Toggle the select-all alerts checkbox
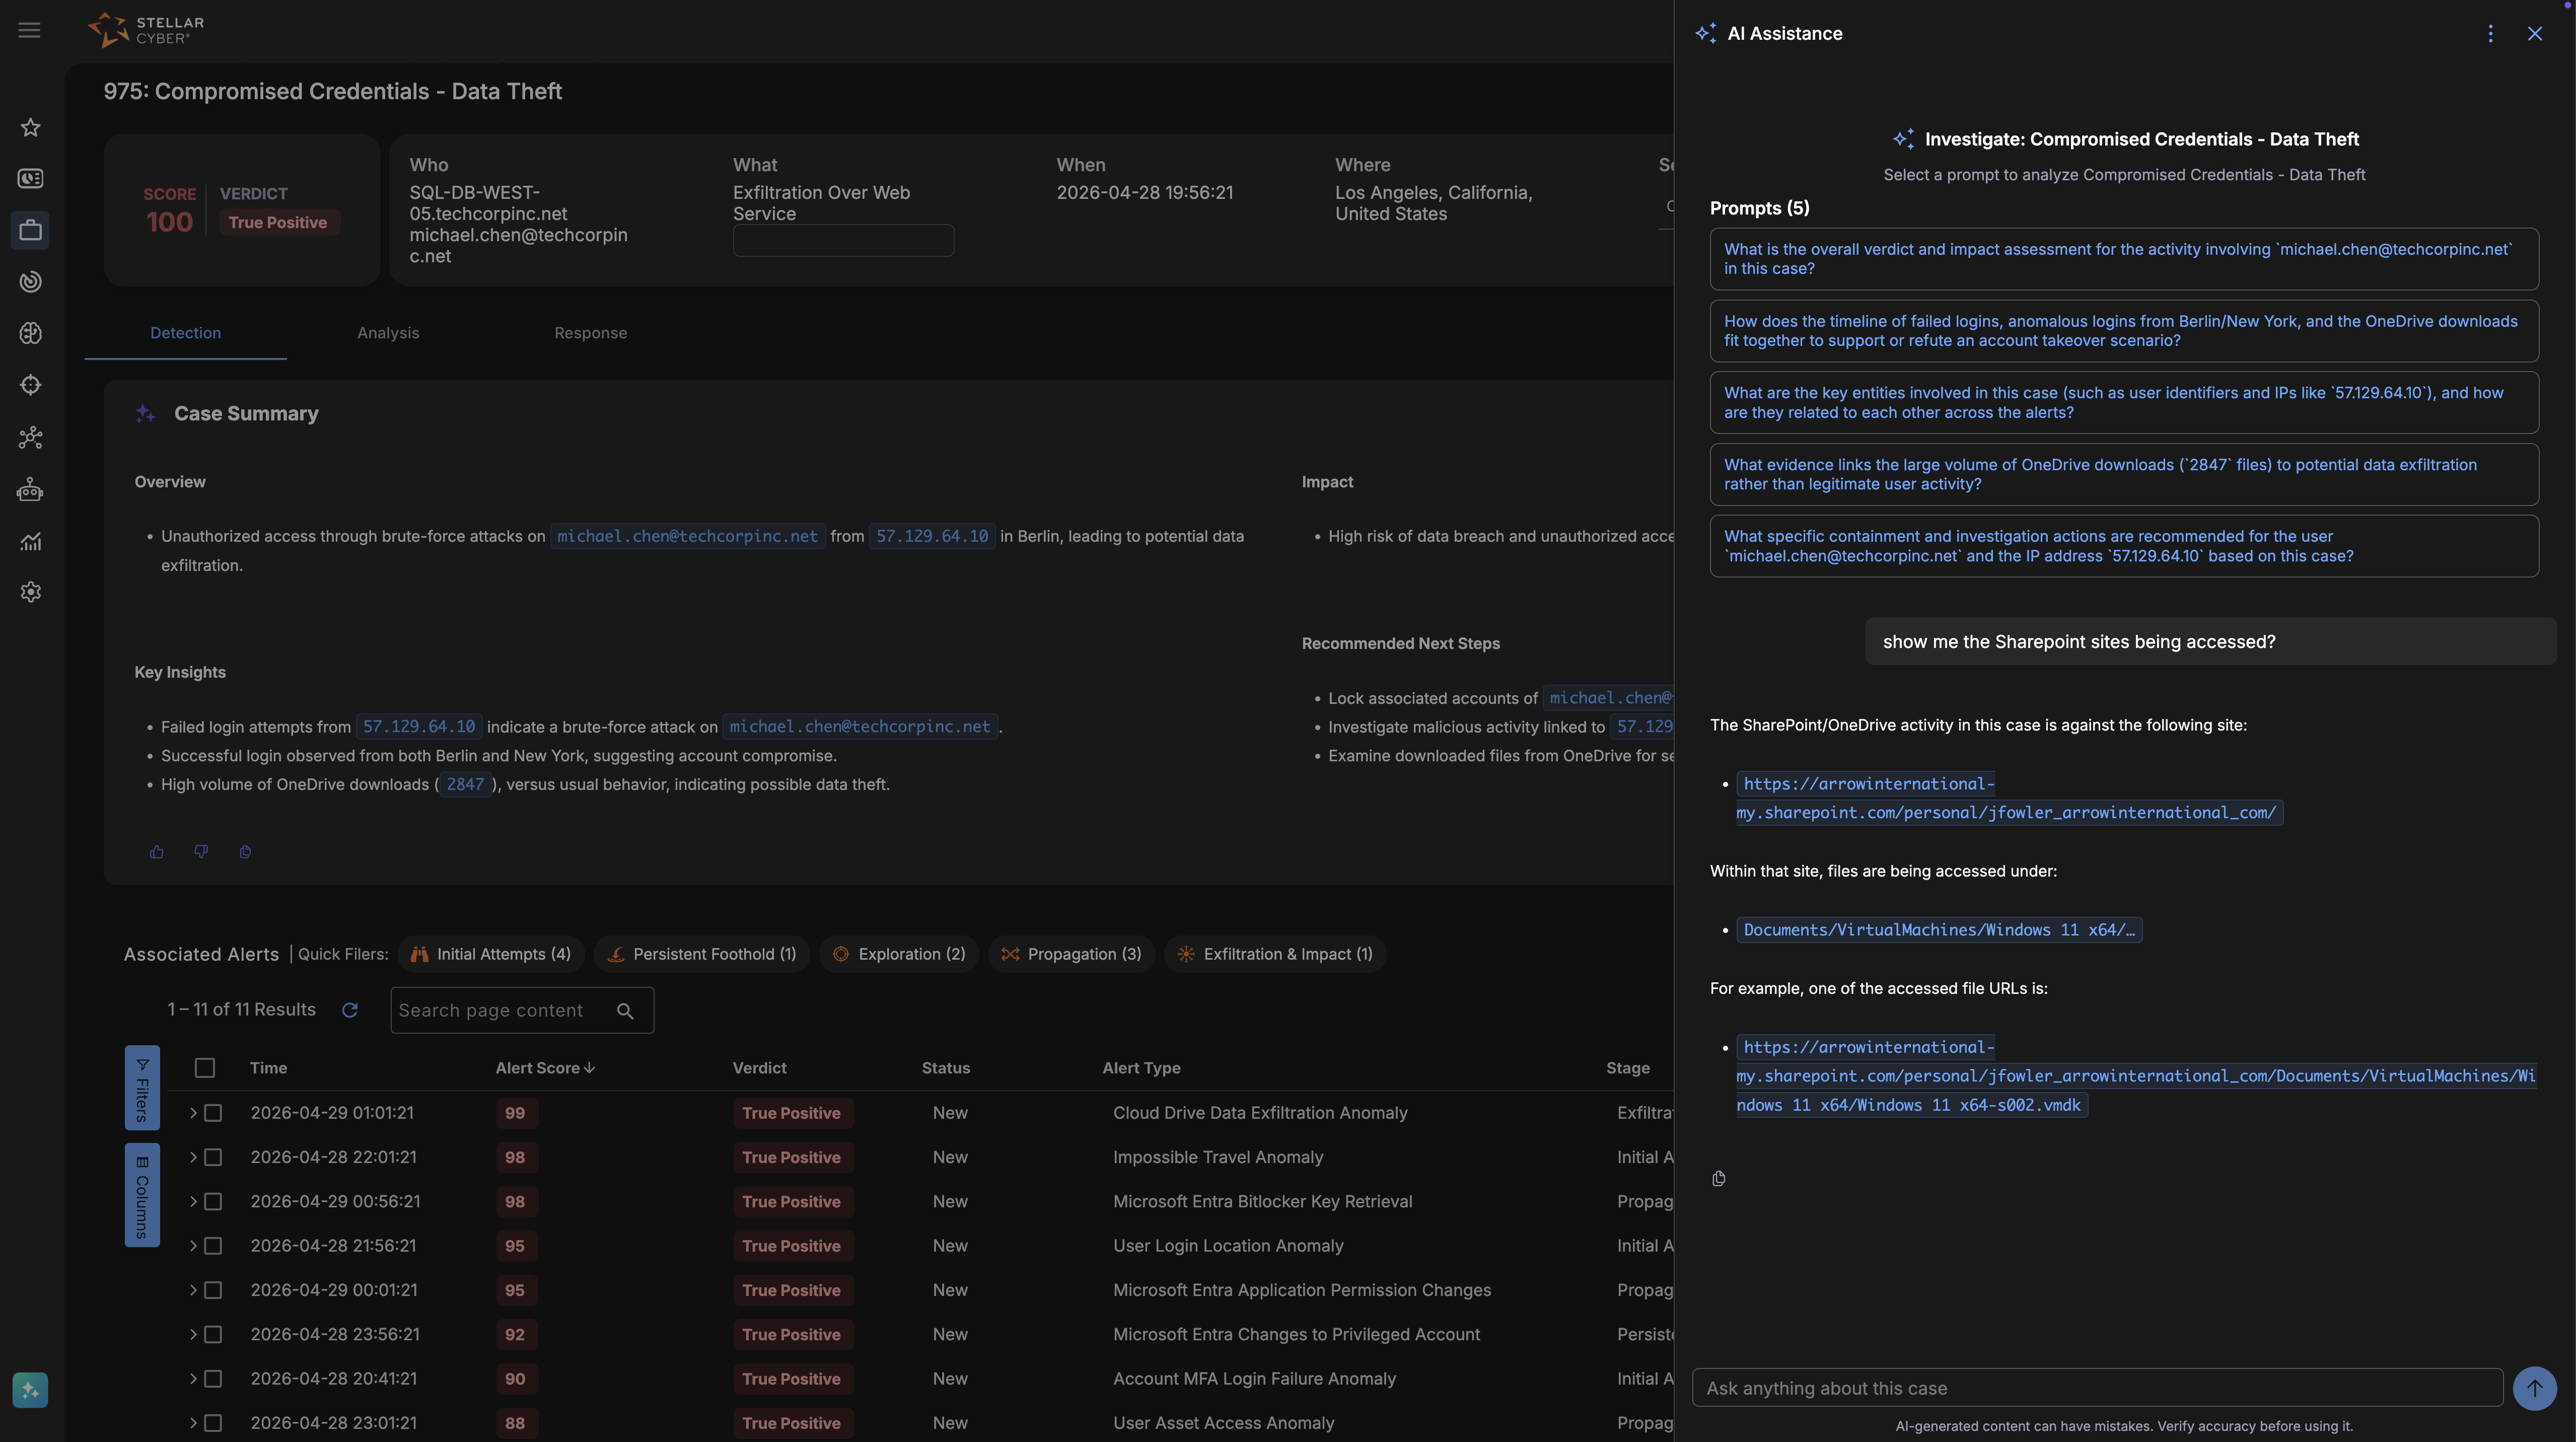2576x1442 pixels. click(205, 1068)
